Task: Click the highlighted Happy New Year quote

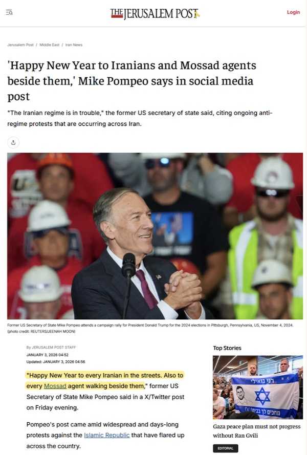Action: (x=105, y=380)
